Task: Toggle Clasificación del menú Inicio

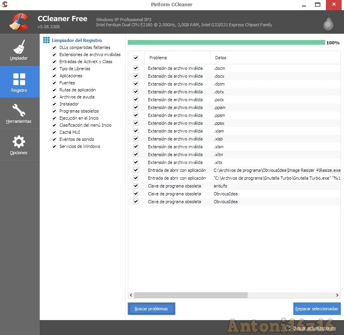Action: (54, 125)
